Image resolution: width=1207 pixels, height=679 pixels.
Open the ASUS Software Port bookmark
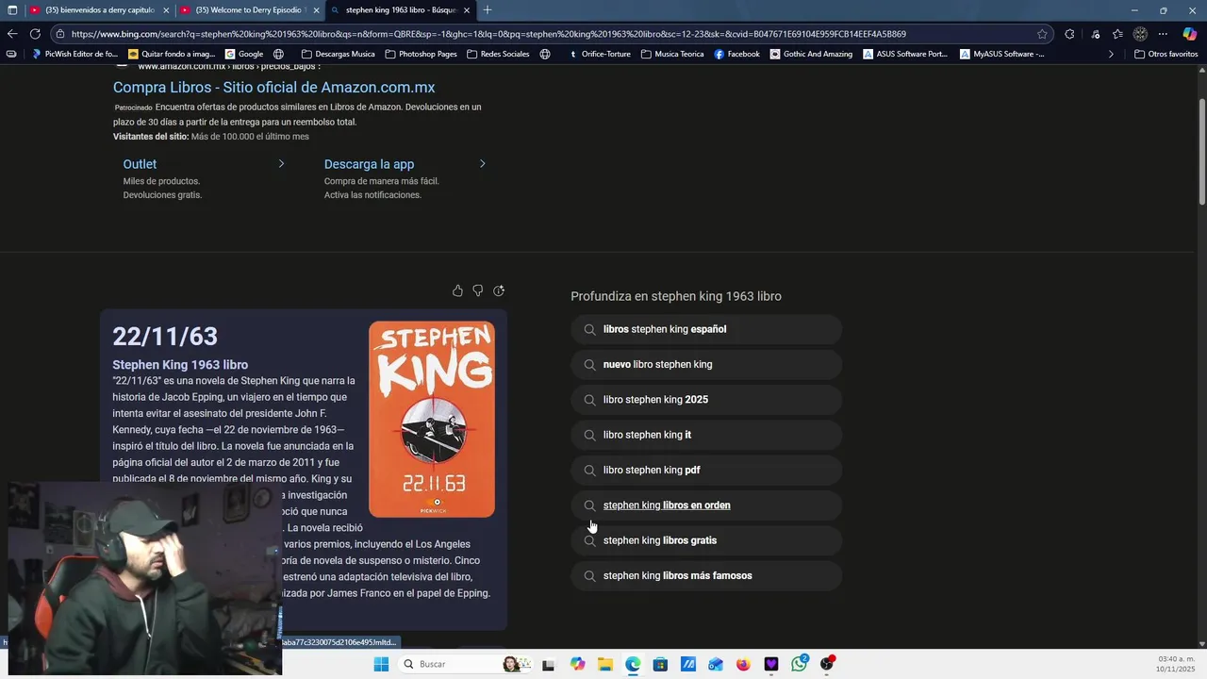[x=905, y=54]
